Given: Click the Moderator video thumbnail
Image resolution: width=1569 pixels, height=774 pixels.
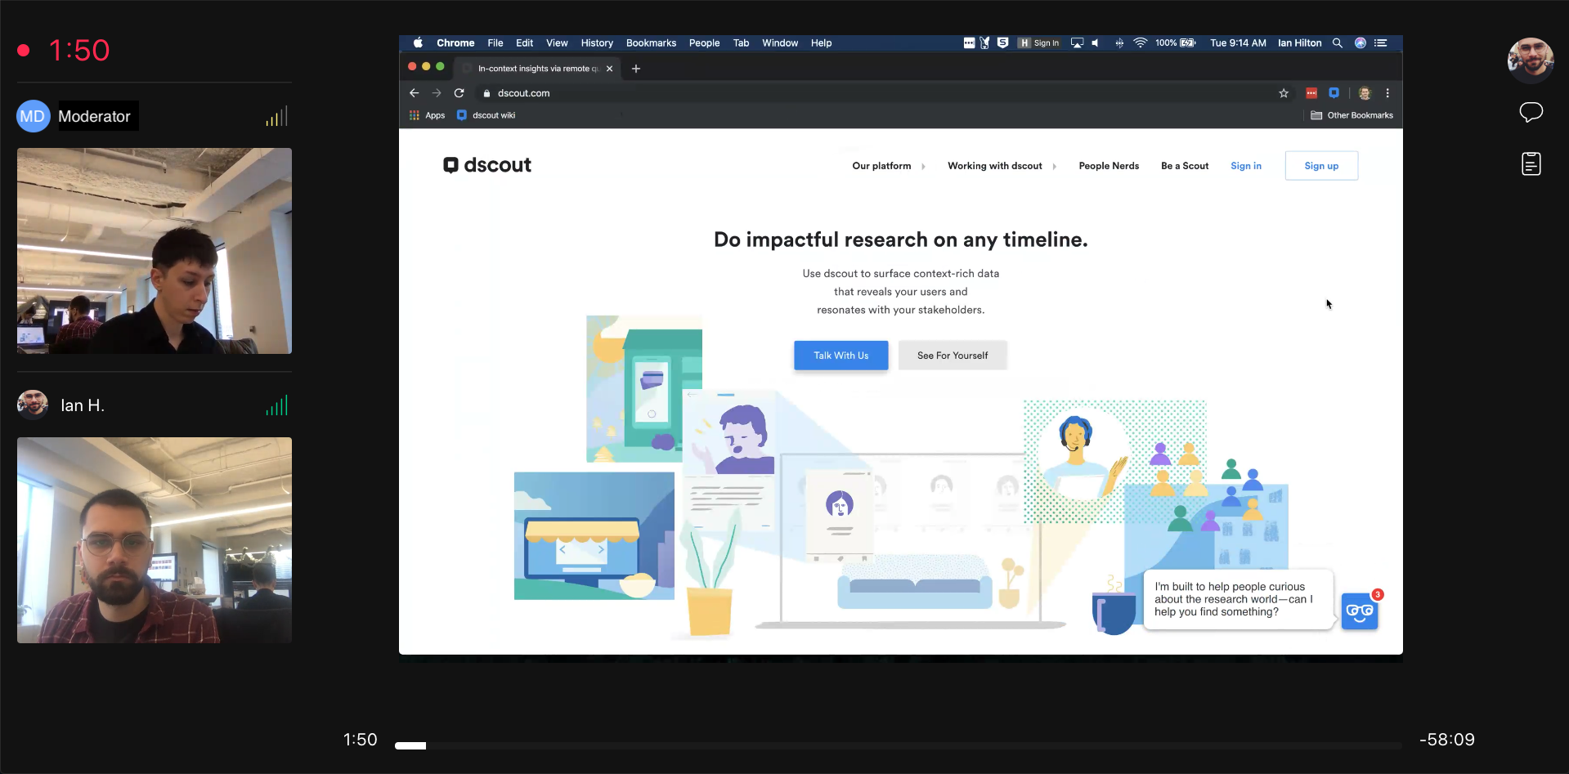Looking at the screenshot, I should (155, 251).
